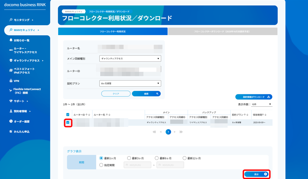
Task: Click the WANセキュリティ sidebar icon
Action: click(11, 30)
